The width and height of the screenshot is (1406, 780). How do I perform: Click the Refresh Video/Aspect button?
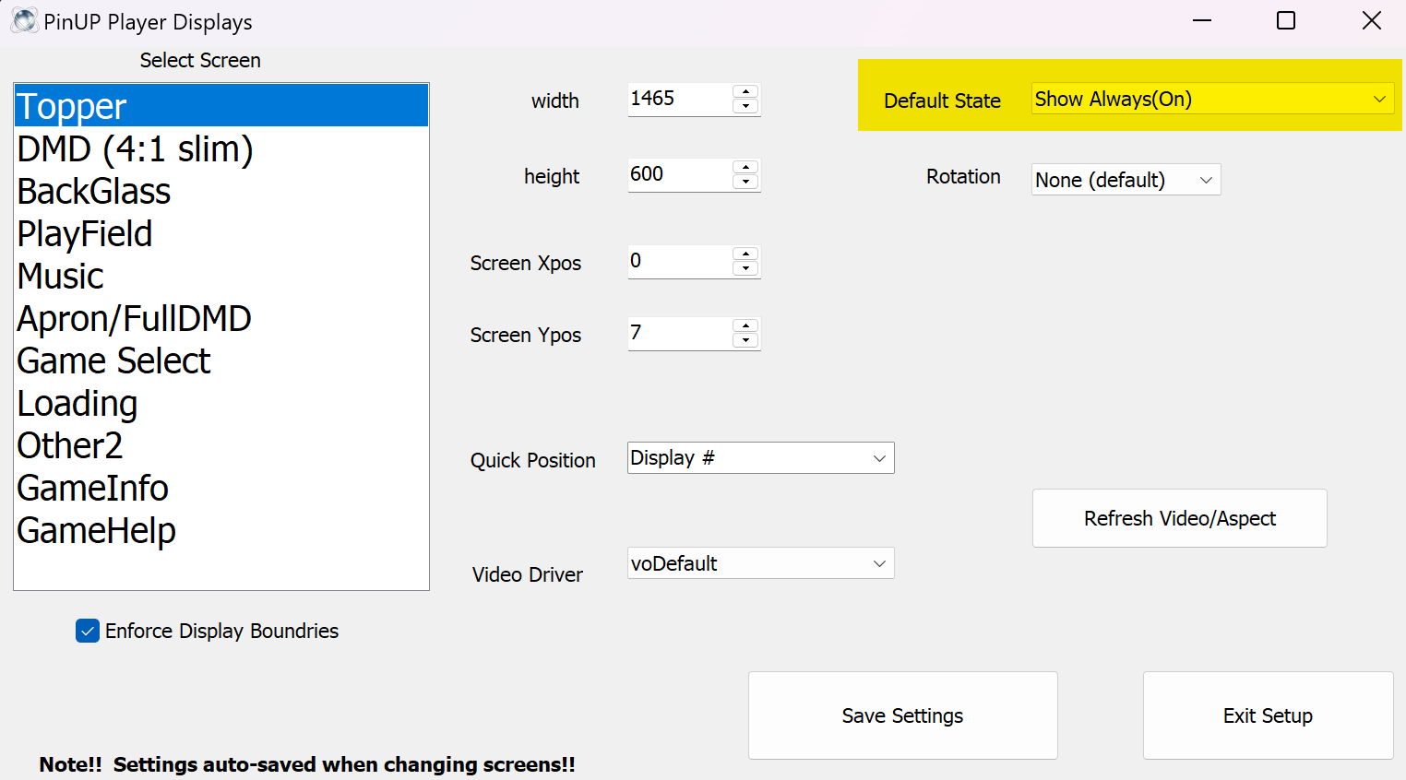point(1179,517)
